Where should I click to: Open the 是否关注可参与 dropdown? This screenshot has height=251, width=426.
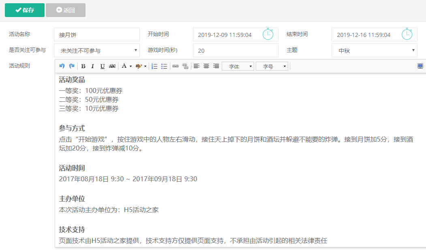tap(97, 50)
